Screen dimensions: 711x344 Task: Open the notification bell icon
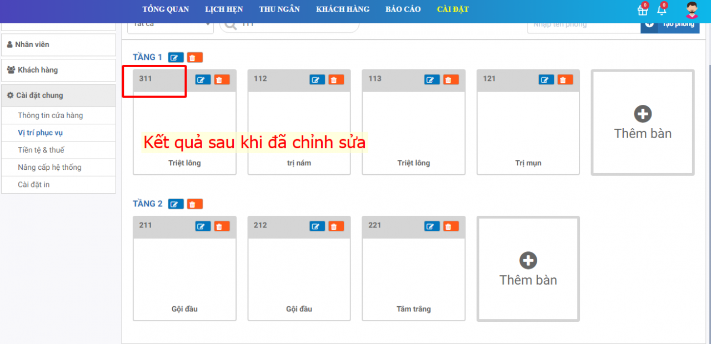662,10
